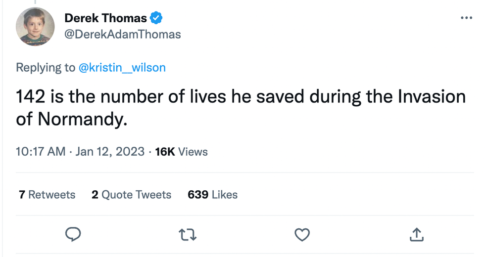Click the word 'lives' in the tweet
The image size is (485, 257).
[x=204, y=96]
